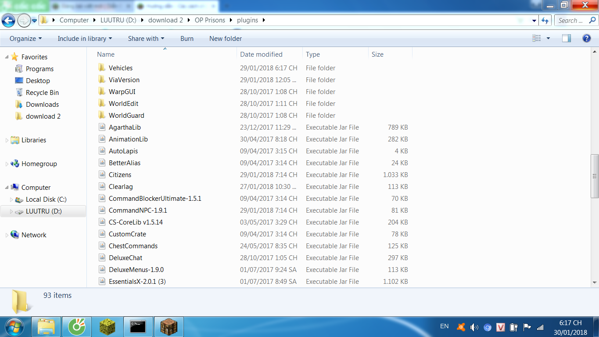Collapse the Favorites group

click(7, 57)
